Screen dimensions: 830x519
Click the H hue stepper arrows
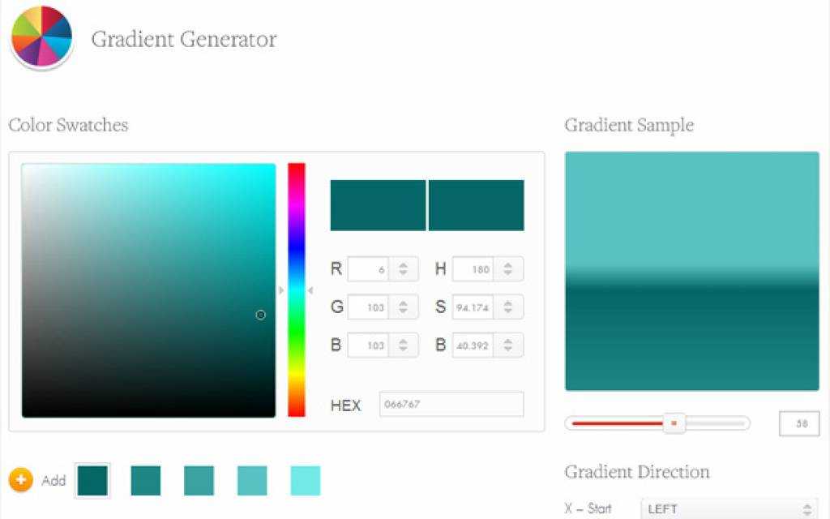tap(508, 269)
